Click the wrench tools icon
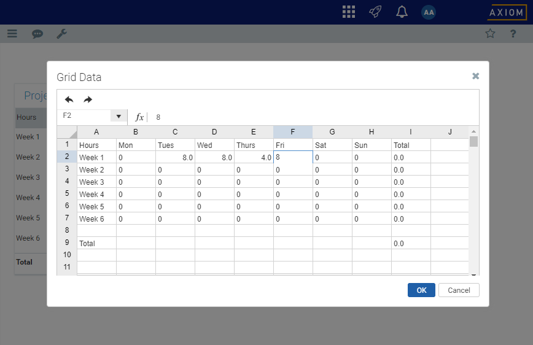The image size is (533, 345). (x=62, y=34)
